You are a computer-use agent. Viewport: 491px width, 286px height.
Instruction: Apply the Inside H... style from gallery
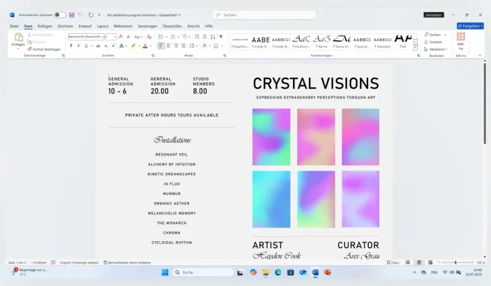click(261, 41)
